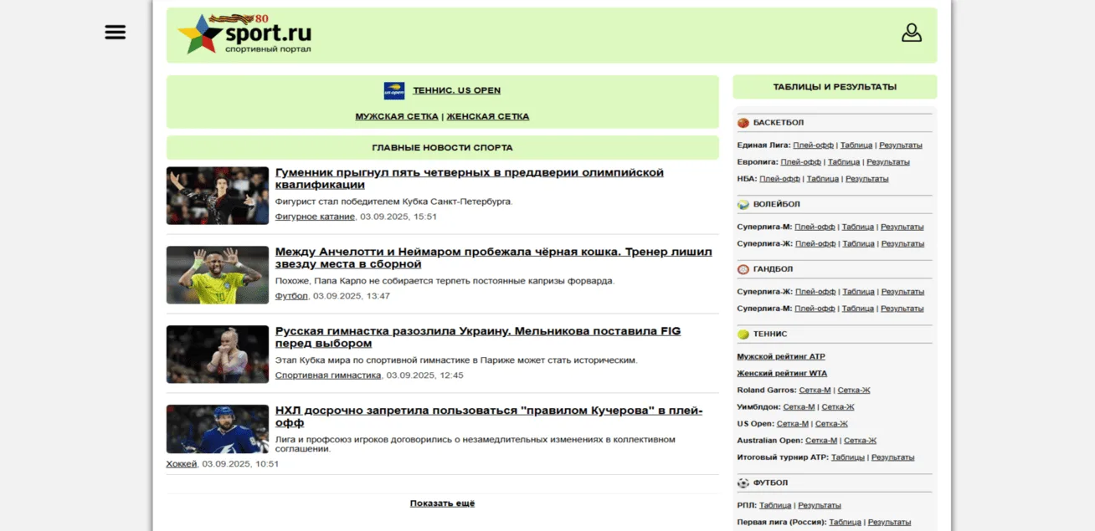Open Итоговый турнир ATP Таблицы link
Image resolution: width=1095 pixels, height=531 pixels.
(848, 457)
